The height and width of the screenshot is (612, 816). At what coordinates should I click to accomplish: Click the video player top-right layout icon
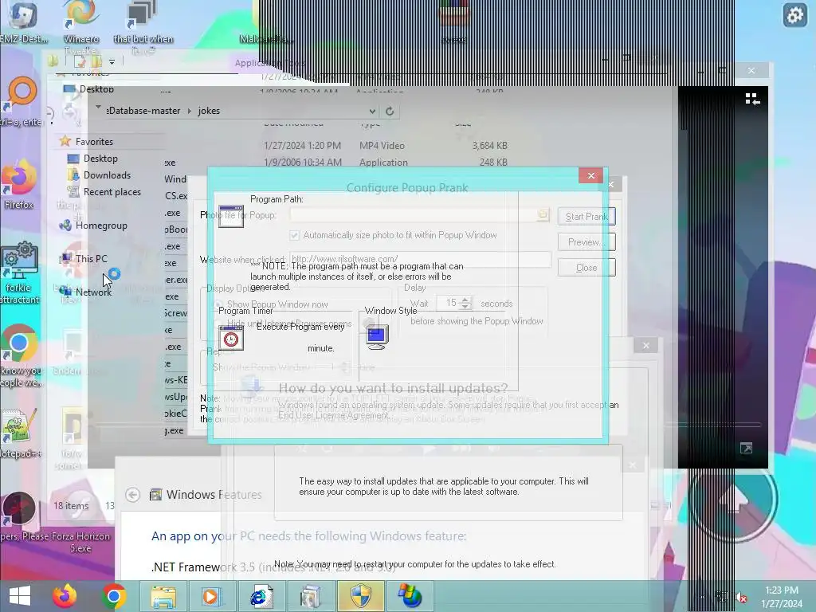[x=752, y=99]
